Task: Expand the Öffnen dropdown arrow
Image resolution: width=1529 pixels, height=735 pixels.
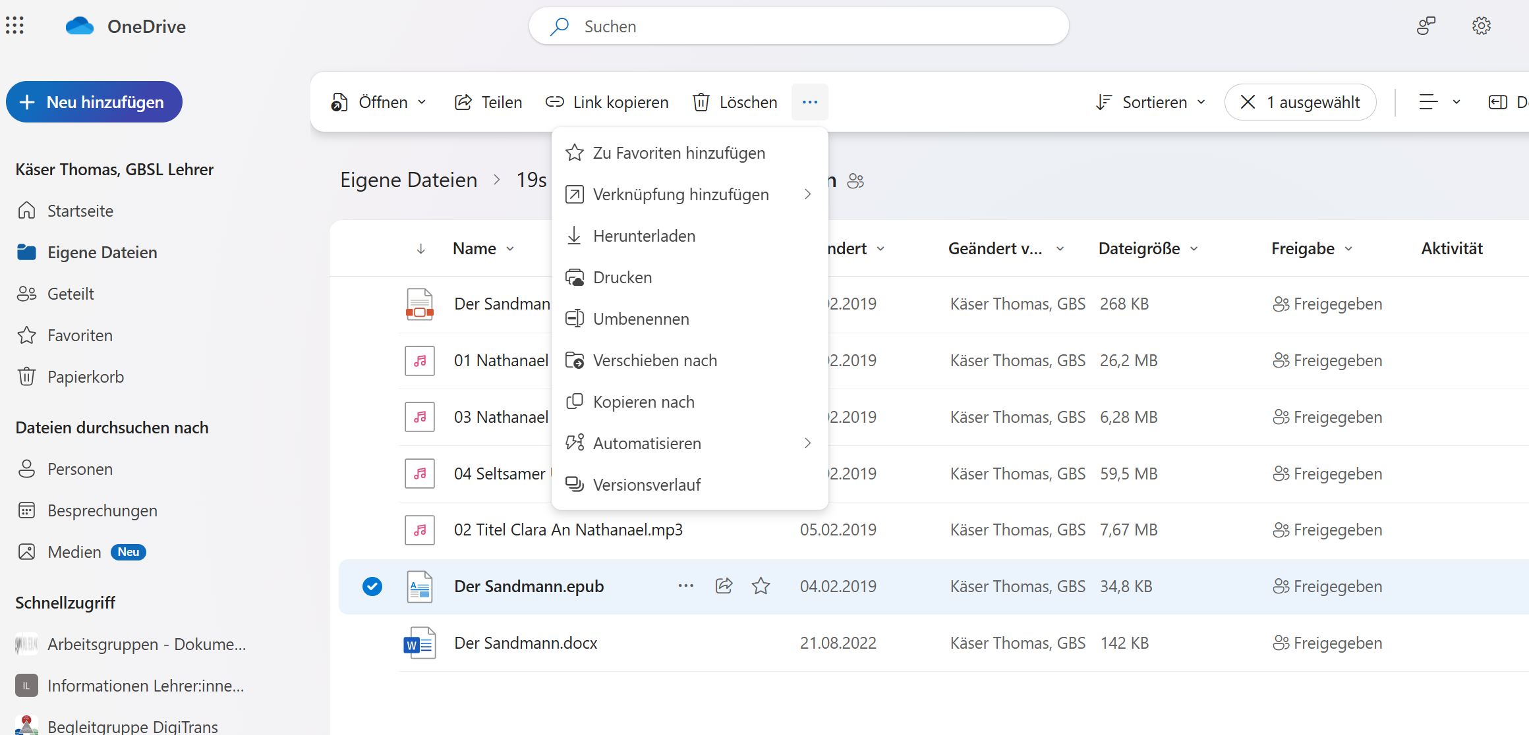Action: [422, 102]
